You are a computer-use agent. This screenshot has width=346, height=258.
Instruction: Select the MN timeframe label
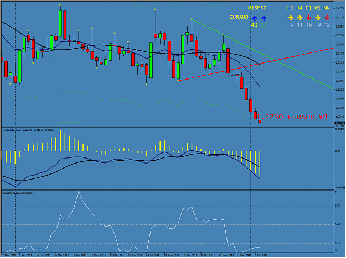pos(327,8)
